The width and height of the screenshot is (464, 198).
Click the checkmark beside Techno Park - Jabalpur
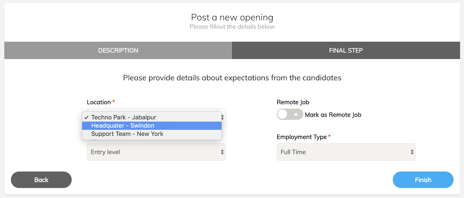(86, 117)
